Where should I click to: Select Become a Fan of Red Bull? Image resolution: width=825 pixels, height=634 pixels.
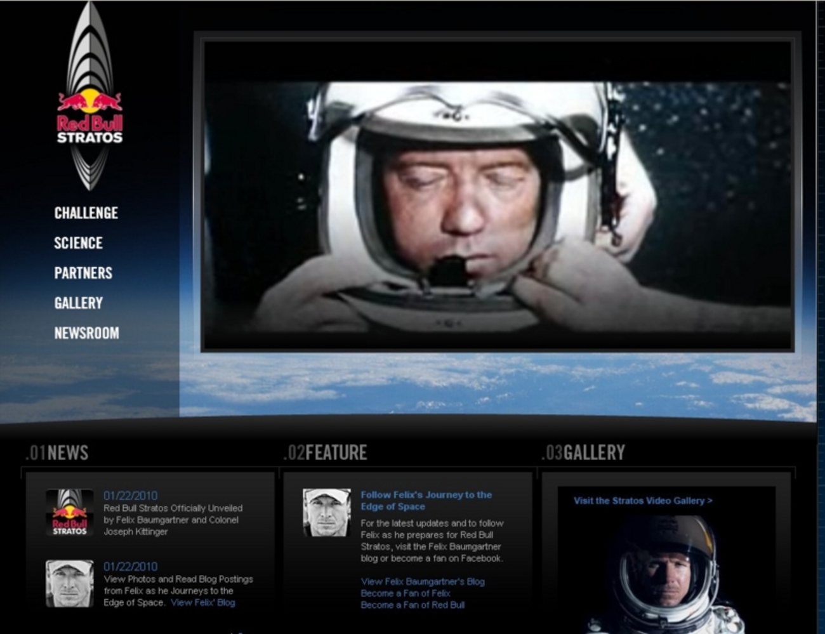[x=412, y=605]
